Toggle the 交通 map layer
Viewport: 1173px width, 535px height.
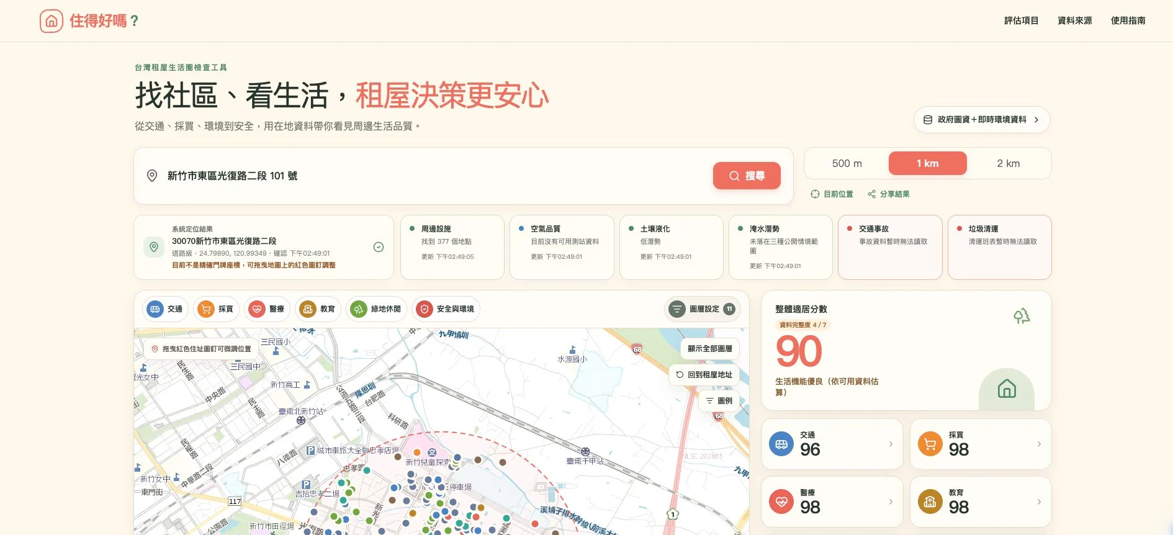pos(164,309)
